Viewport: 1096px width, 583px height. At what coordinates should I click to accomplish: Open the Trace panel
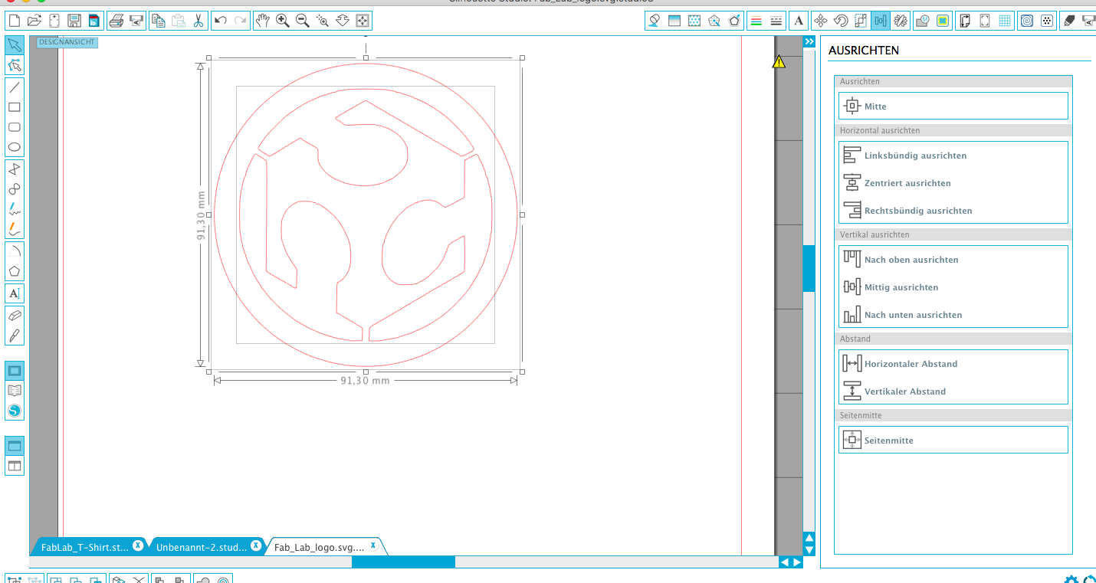(x=943, y=21)
